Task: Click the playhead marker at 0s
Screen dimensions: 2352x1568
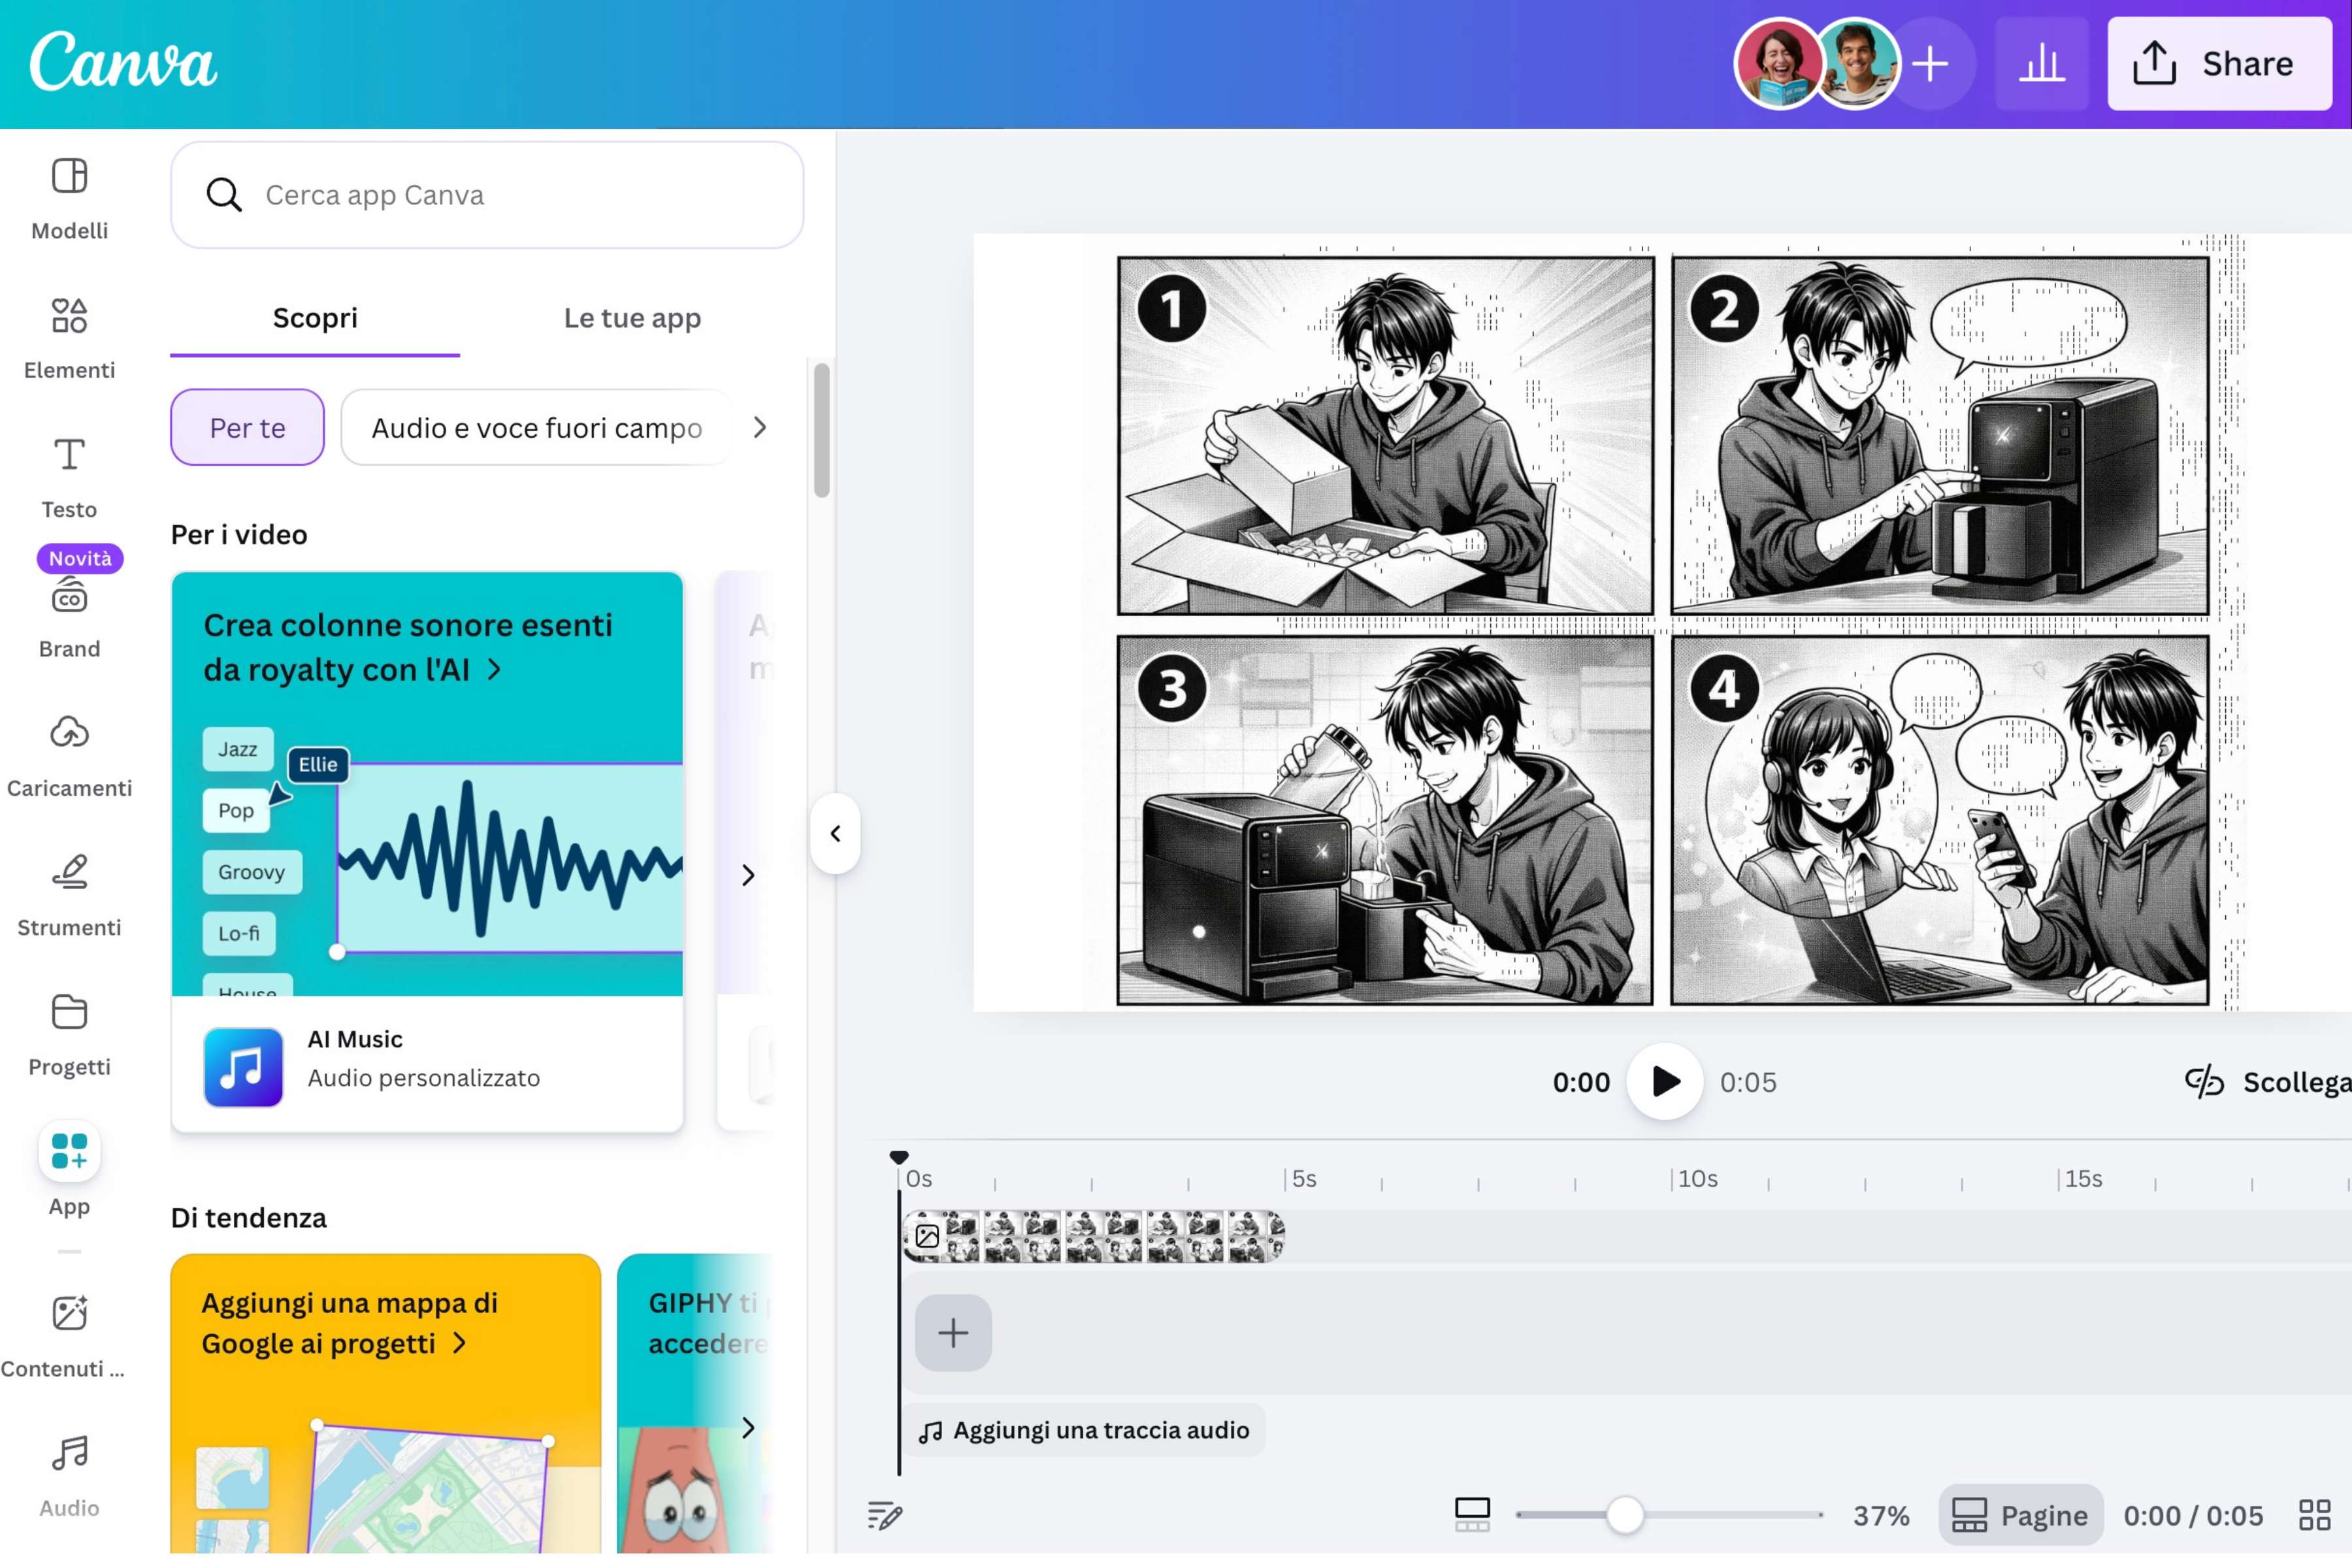Action: coord(899,1157)
